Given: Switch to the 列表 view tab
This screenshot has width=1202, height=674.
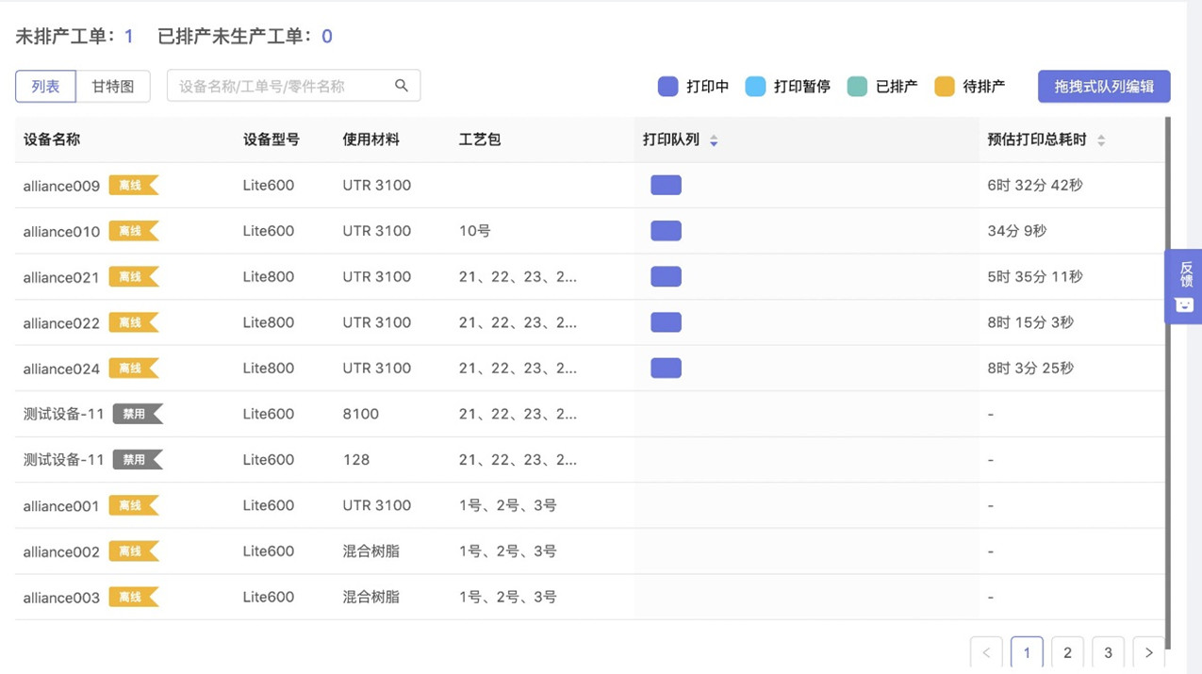Looking at the screenshot, I should point(45,87).
